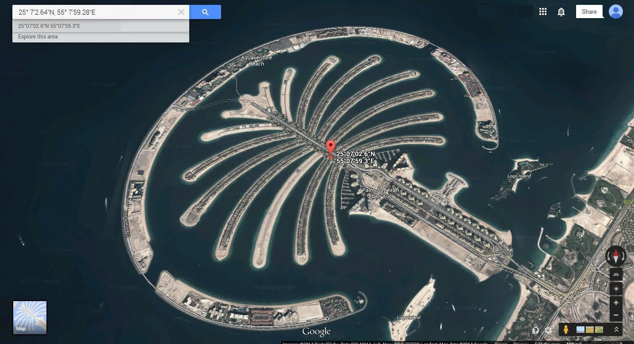Image resolution: width=634 pixels, height=344 pixels.
Task: Switch to Map view via bottom-left thumbnail
Action: [x=30, y=317]
